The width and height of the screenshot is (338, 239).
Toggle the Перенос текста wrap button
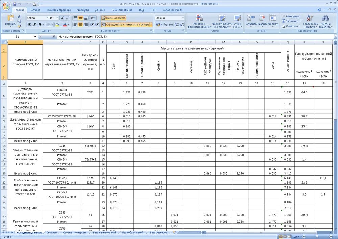click(114, 18)
